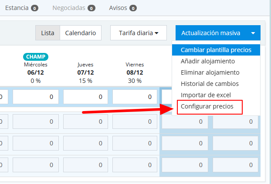Select the Lista view toggle

[x=47, y=33]
